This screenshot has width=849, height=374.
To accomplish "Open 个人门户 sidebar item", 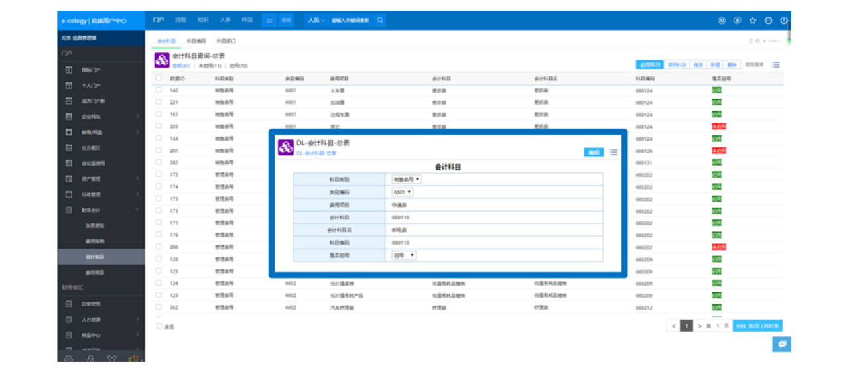I will 101,86.
